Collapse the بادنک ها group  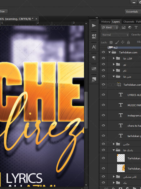(x=114, y=150)
